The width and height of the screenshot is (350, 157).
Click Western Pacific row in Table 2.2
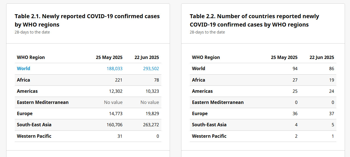pos(263,136)
